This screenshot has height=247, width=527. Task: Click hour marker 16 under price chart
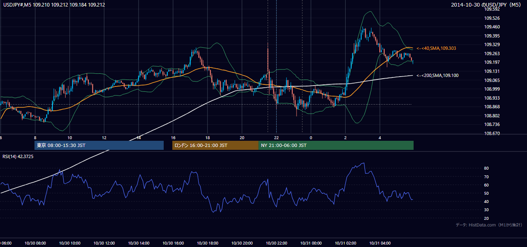173,137
